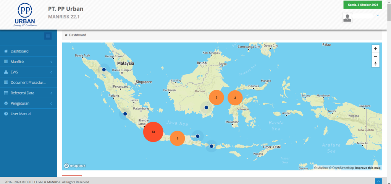Click the OpenStreetMap attribution link
The image size is (391, 184).
(x=342, y=168)
